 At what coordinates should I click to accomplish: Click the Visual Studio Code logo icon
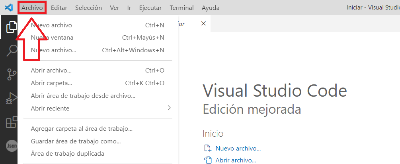(x=9, y=8)
